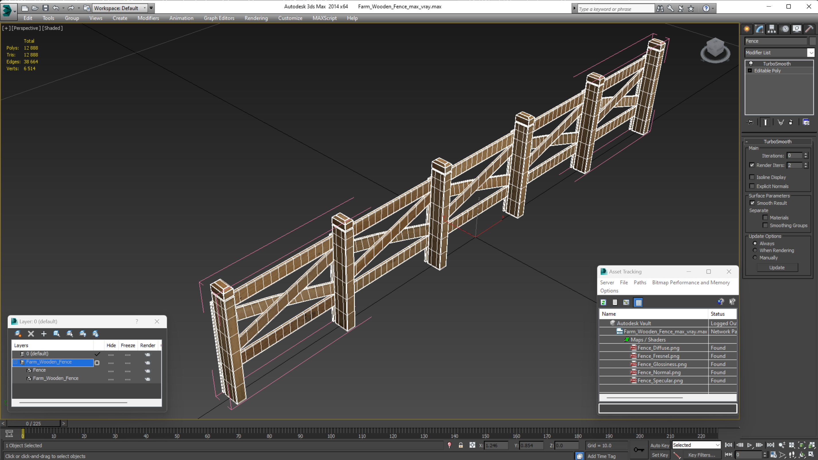Select the When Rendering update option
This screenshot has height=460, width=818.
[755, 250]
